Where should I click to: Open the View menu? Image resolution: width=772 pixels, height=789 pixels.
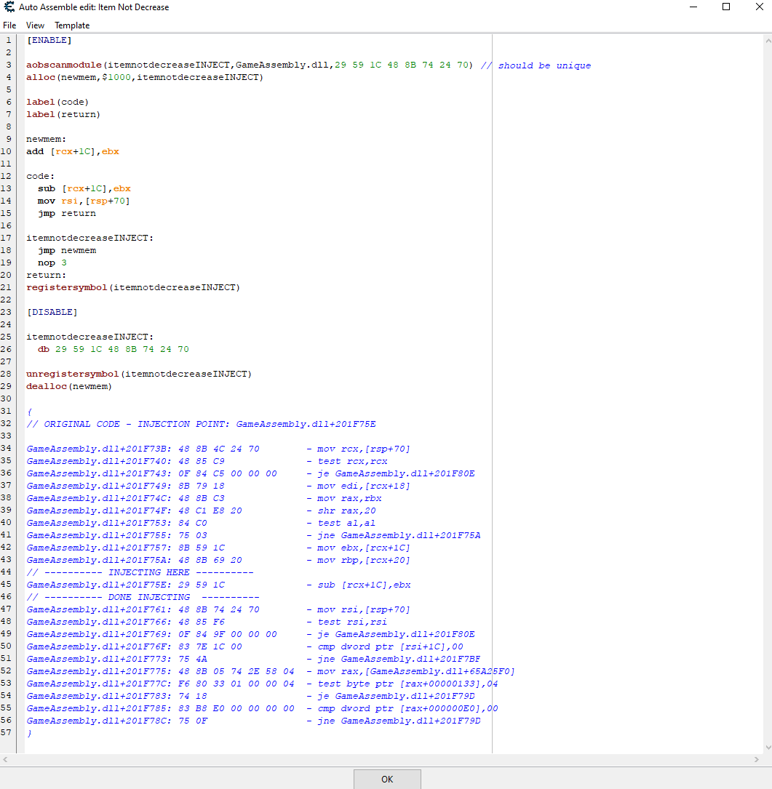[35, 25]
